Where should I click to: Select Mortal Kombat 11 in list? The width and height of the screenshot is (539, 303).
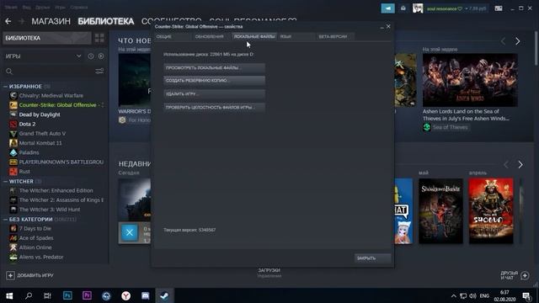pos(40,143)
